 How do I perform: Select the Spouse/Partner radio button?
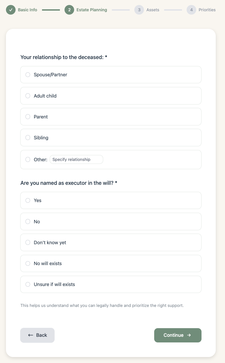28,75
